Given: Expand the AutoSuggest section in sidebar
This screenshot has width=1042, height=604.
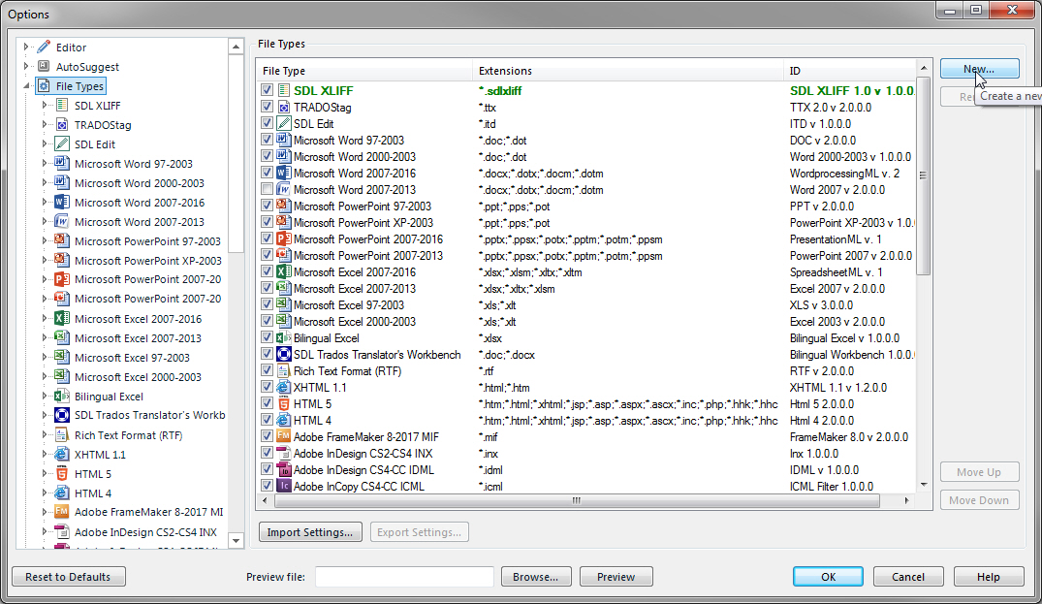Looking at the screenshot, I should (x=26, y=66).
